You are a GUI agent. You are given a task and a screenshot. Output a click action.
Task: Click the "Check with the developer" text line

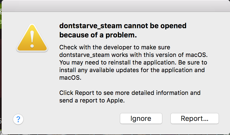click(x=114, y=47)
